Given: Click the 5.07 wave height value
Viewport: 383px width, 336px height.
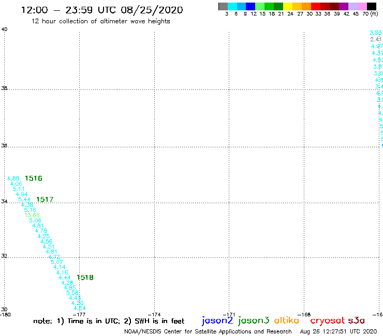Looking at the screenshot, I should [x=56, y=262].
